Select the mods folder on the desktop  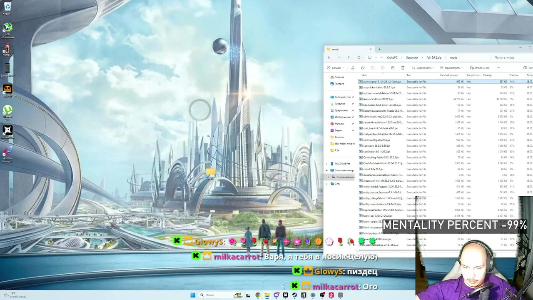211,173
